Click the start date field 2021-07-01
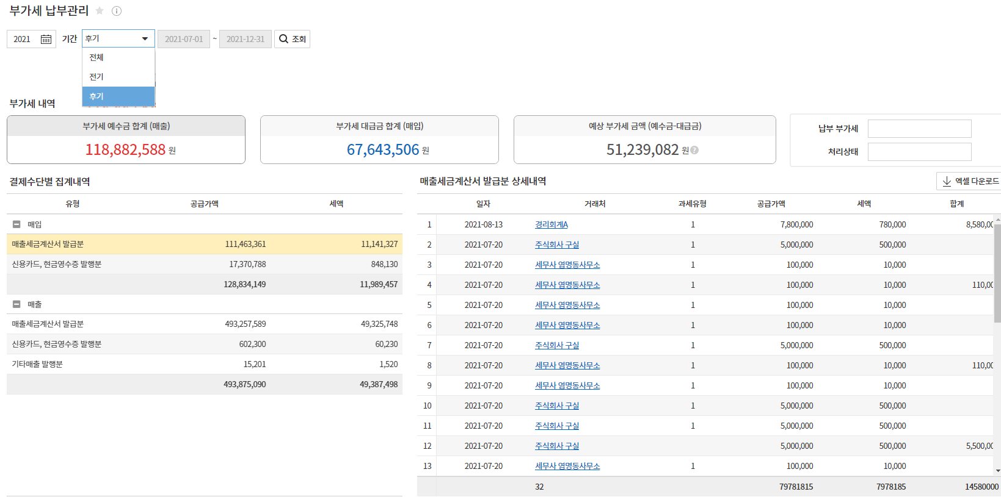 tap(184, 39)
